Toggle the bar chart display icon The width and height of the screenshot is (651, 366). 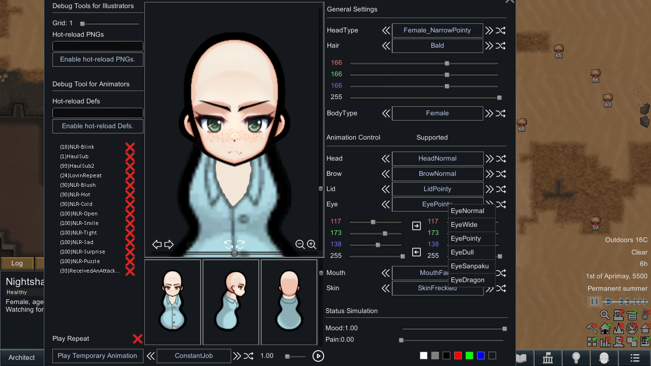click(x=605, y=342)
